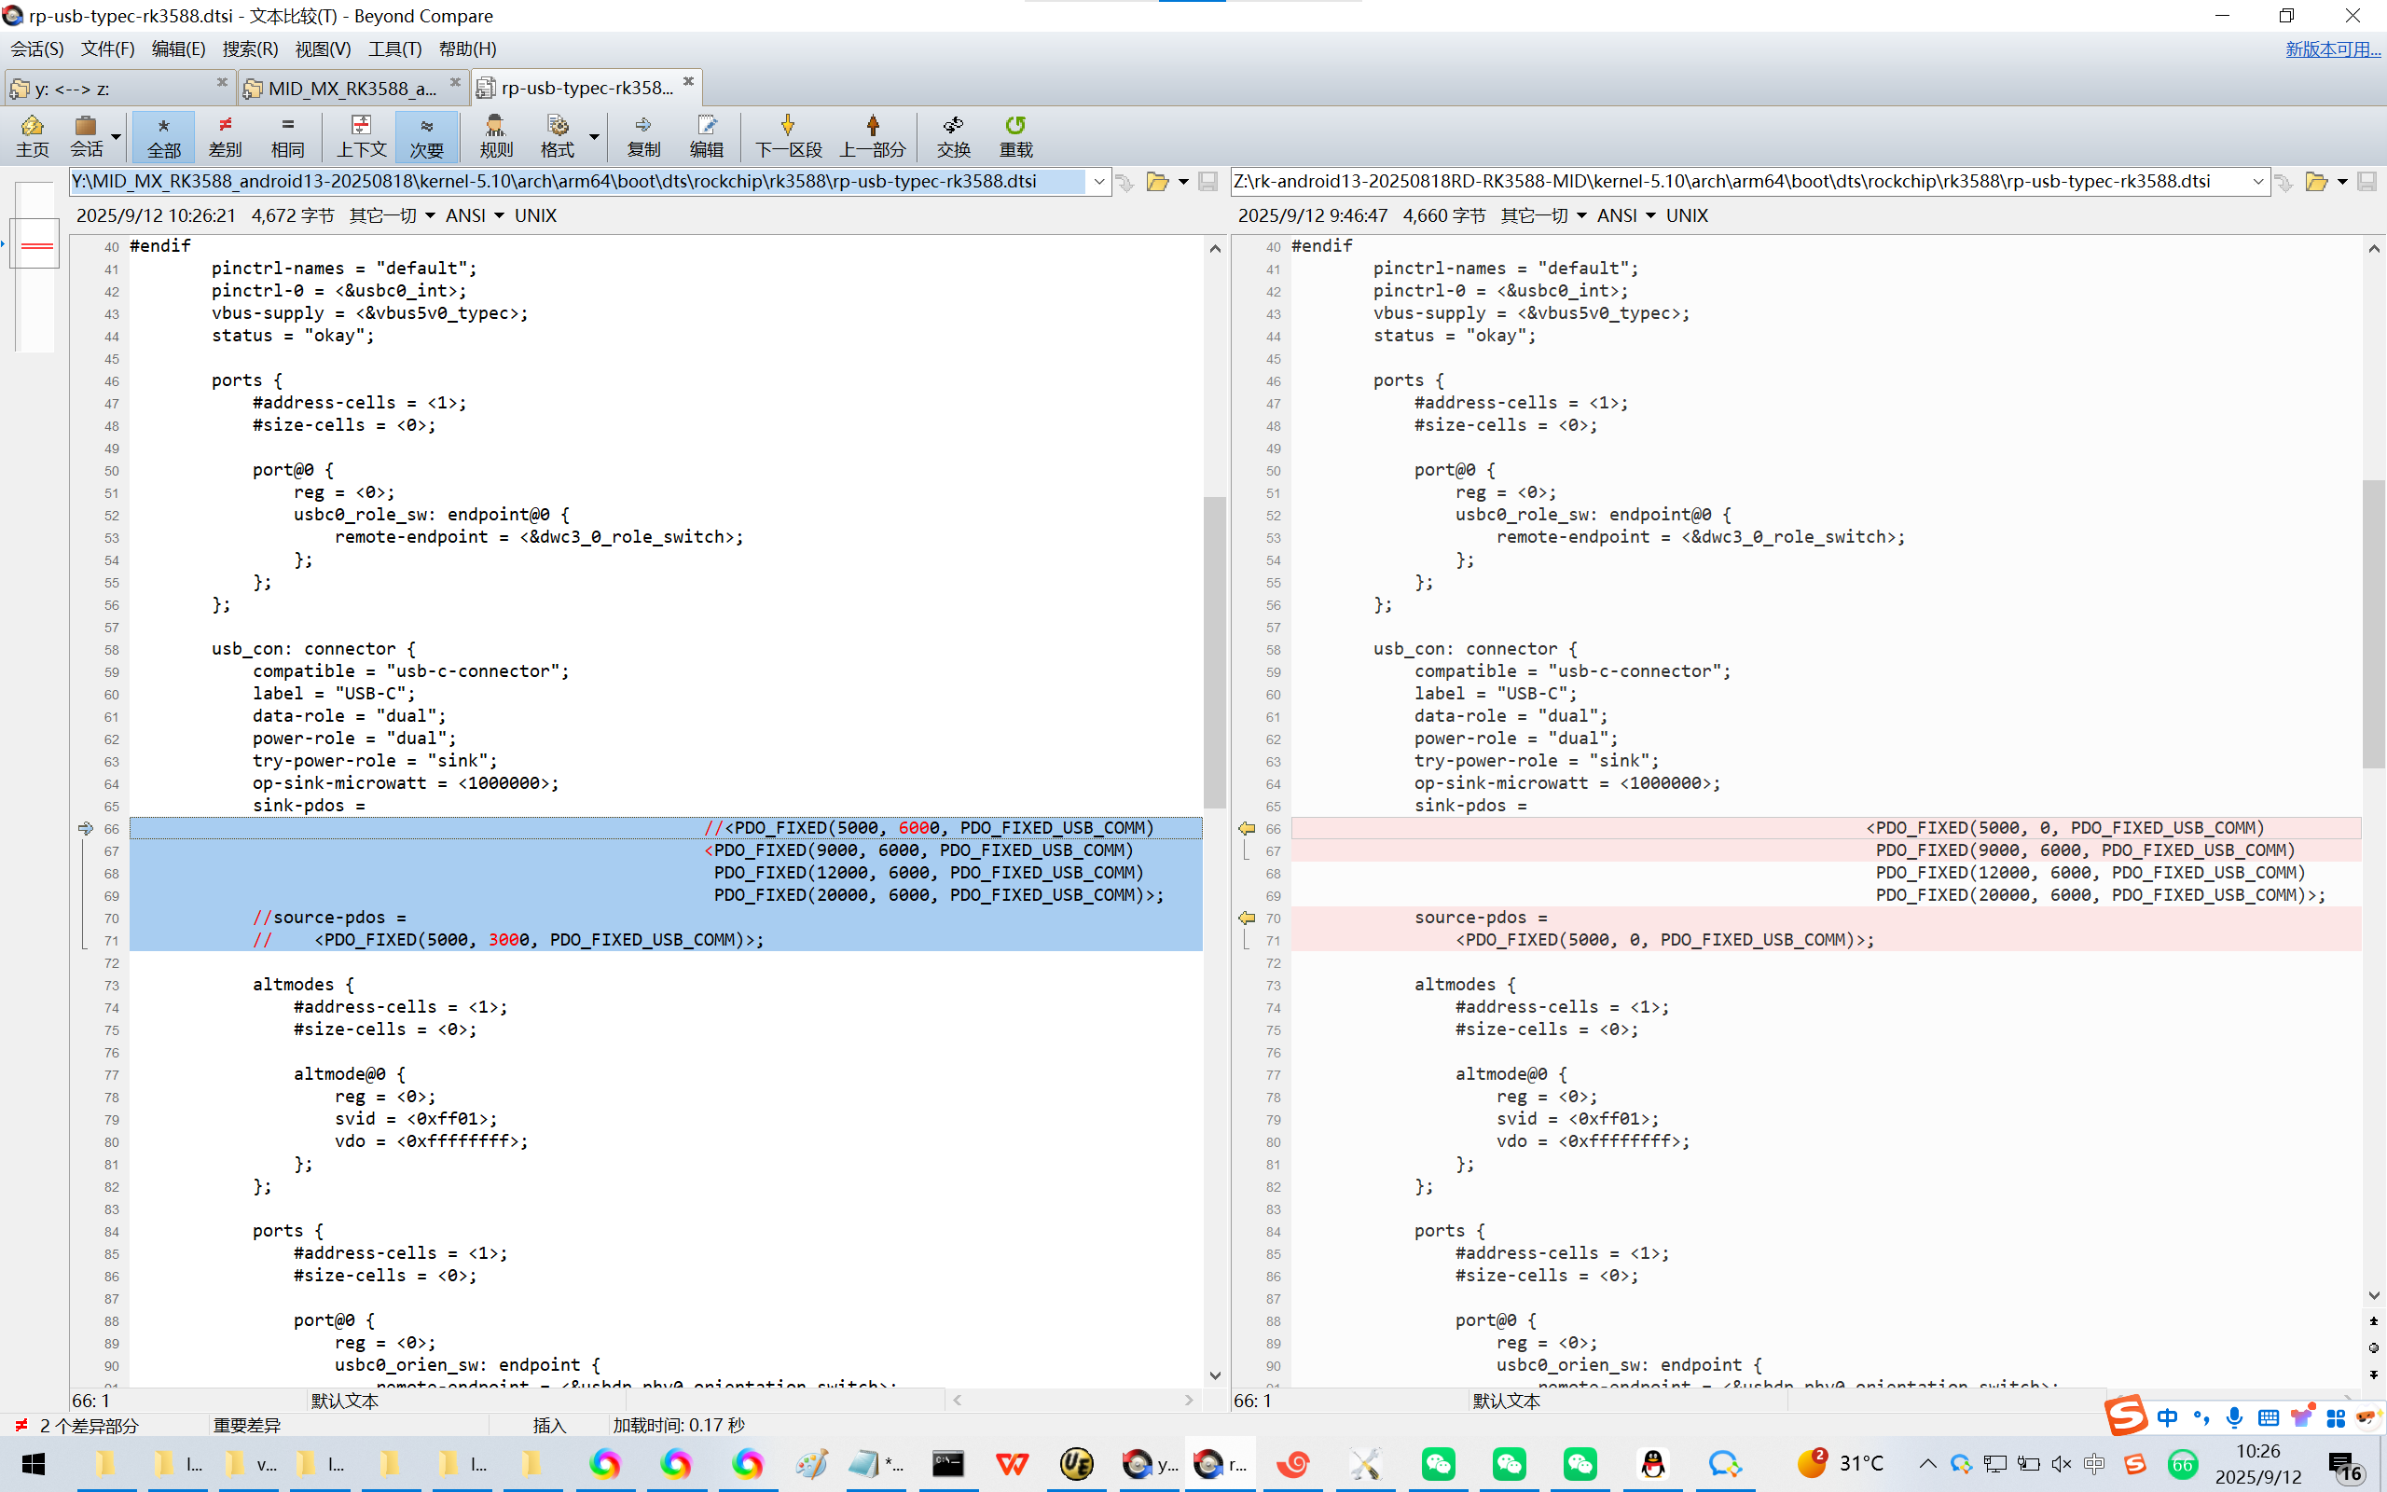2387x1492 pixels.
Task: Open left pane ANSI encoding dropdown
Action: click(475, 215)
